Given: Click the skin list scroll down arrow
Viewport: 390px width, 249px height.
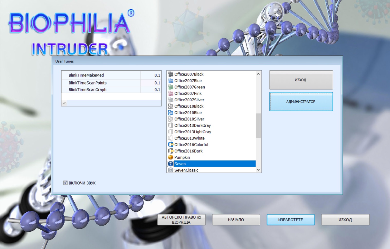Looking at the screenshot, I should tap(258, 170).
